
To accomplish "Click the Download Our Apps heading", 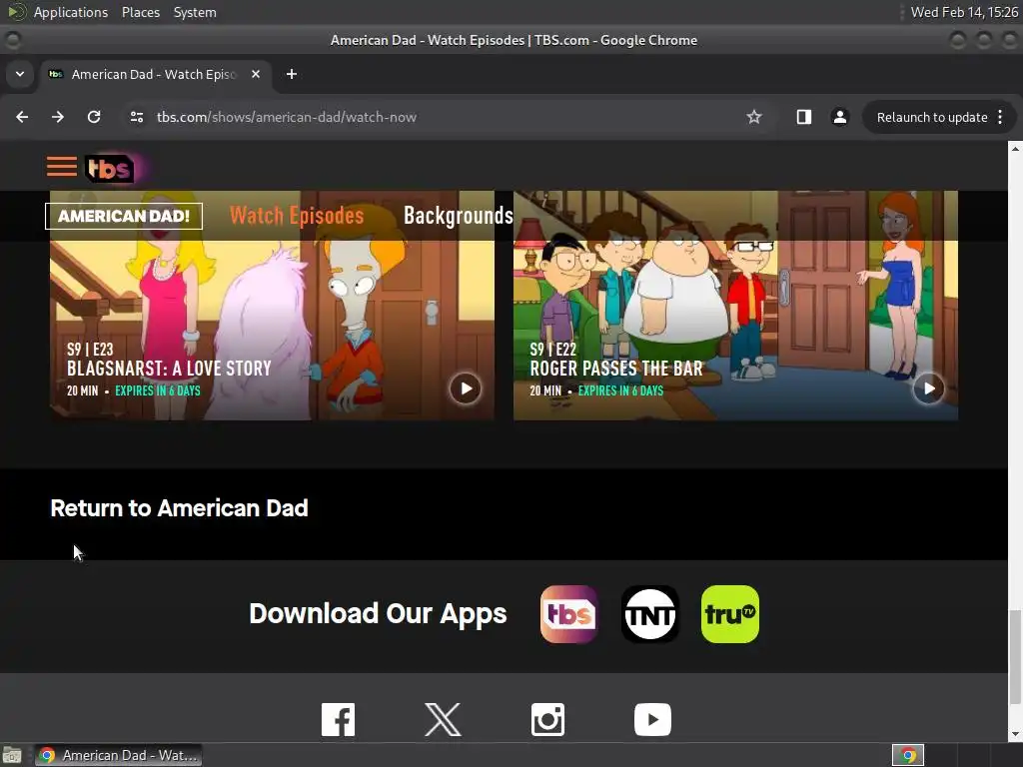I will 378,614.
